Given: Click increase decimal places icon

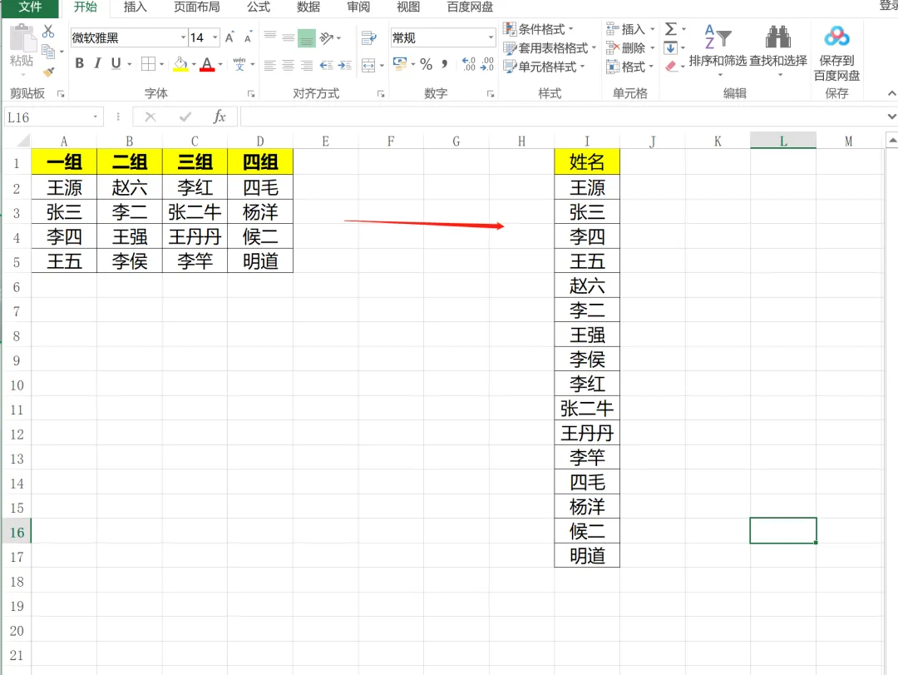Looking at the screenshot, I should pos(468,64).
